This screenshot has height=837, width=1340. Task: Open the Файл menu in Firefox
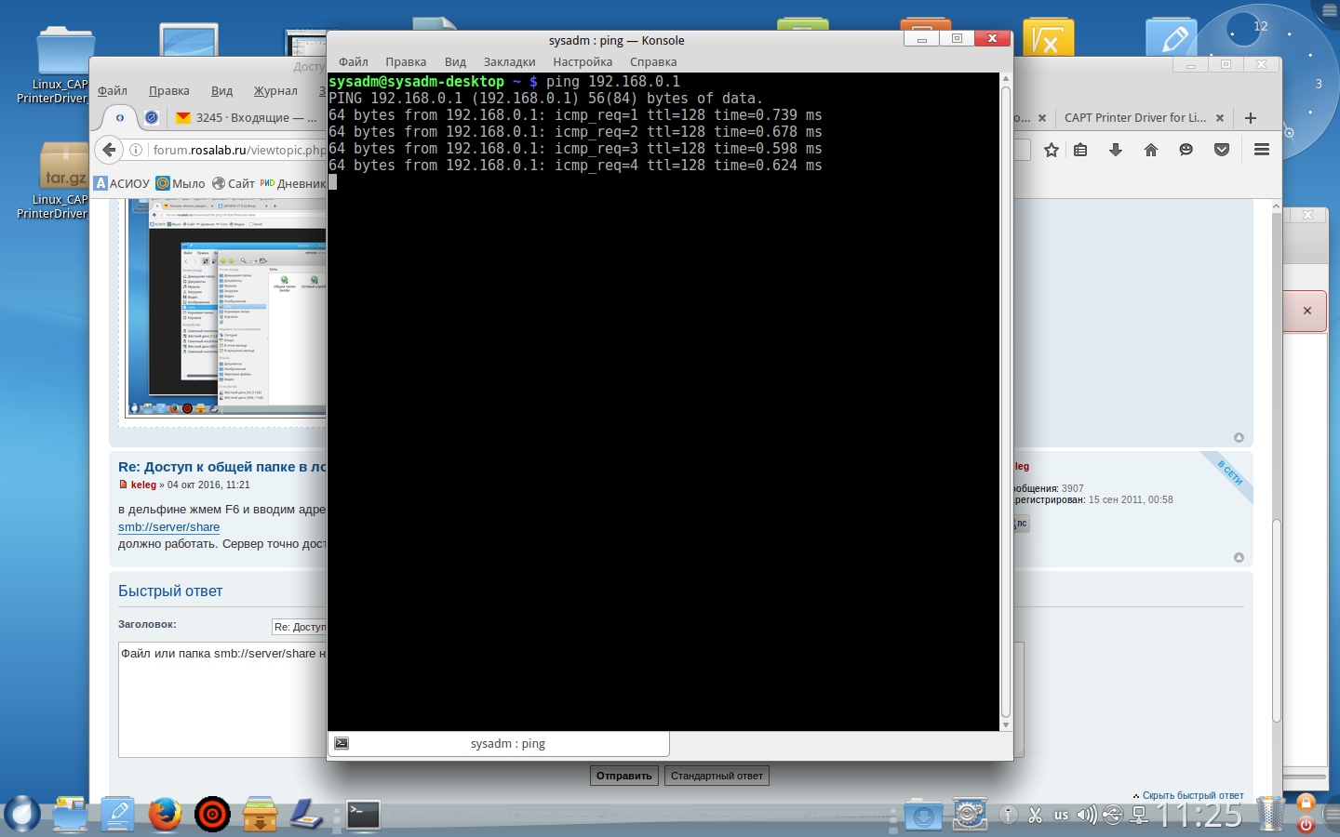point(113,91)
